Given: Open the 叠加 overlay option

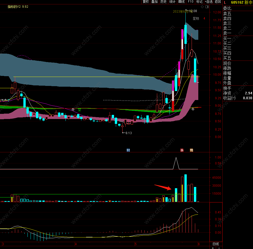Looking at the screenshot, I should tap(154, 2).
